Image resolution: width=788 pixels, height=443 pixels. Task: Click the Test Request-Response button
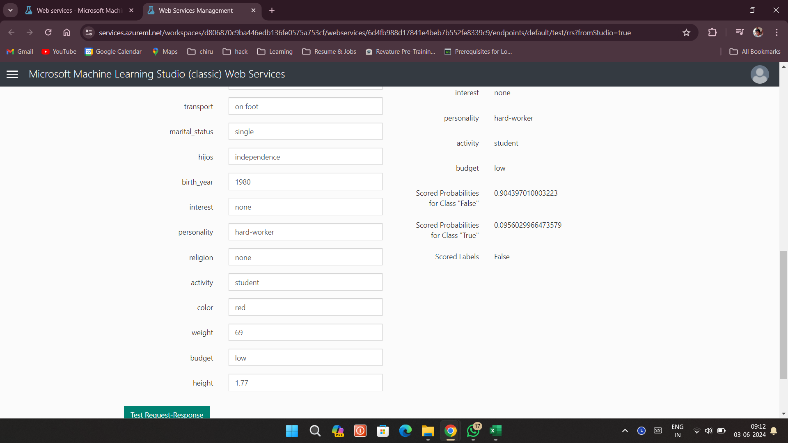[x=167, y=413]
